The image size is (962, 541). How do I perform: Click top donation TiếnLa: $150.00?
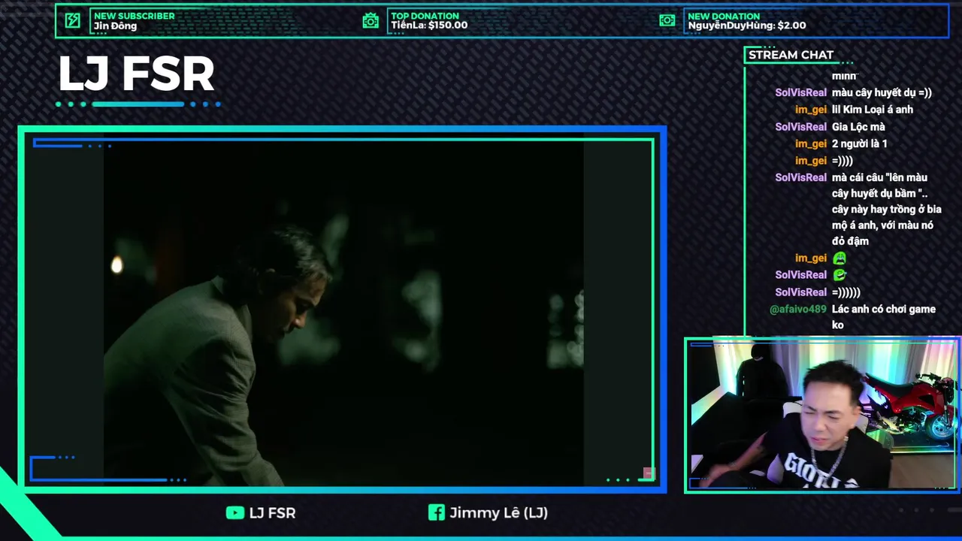point(429,26)
